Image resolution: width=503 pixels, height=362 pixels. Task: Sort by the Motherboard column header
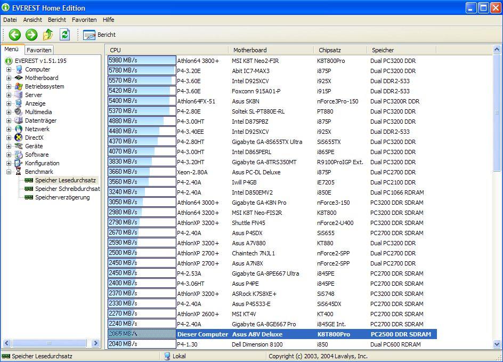(271, 50)
